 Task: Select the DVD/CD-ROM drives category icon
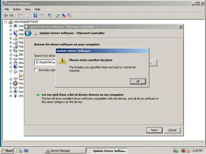[15, 38]
